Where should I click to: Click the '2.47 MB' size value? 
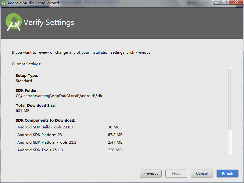point(115,142)
